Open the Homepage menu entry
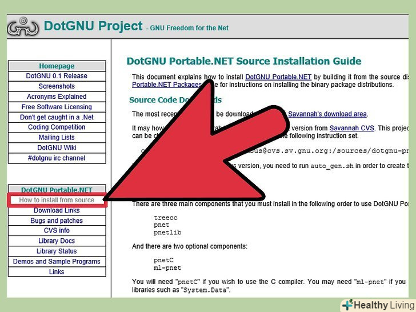The height and width of the screenshot is (312, 416). click(57, 66)
